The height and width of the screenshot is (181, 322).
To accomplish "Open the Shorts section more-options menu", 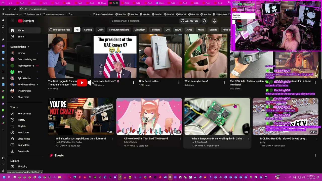I will 315,156.
